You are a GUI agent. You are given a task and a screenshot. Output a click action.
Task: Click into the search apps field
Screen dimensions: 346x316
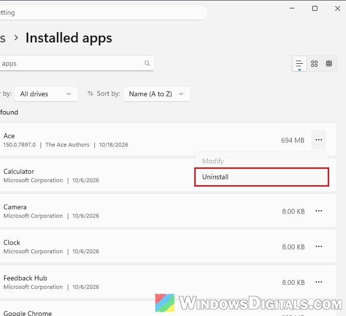(76, 64)
